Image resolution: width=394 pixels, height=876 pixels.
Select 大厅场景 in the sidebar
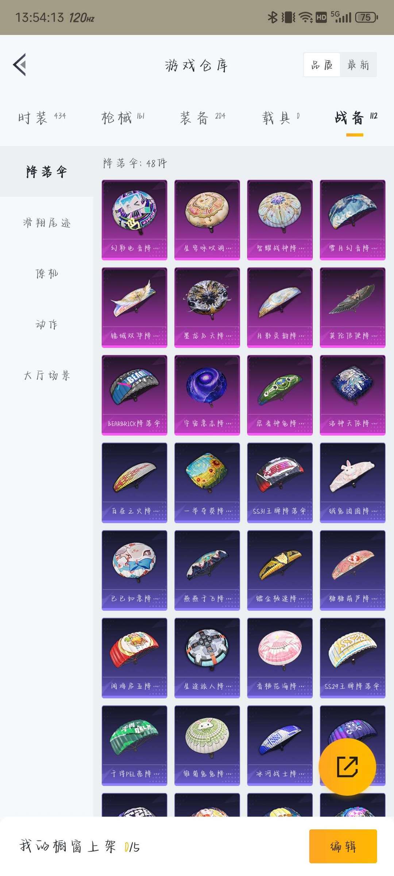pyautogui.click(x=47, y=375)
